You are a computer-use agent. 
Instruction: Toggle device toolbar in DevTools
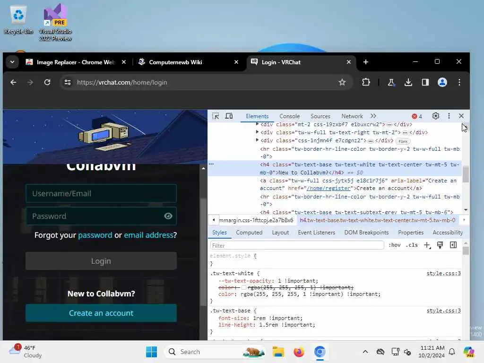[229, 116]
